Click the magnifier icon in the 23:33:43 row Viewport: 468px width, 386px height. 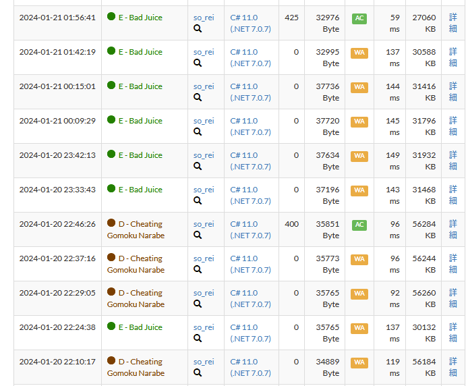pos(198,200)
